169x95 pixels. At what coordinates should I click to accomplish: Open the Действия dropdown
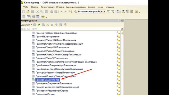(x=26, y=25)
